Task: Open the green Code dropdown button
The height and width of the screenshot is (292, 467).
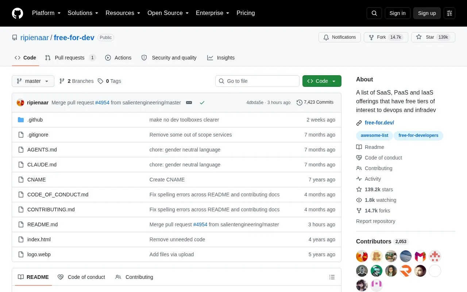Action: pos(322,81)
